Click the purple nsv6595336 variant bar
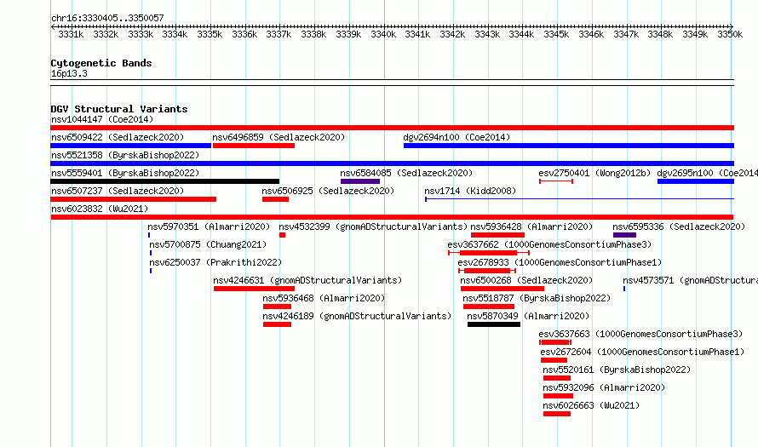This screenshot has width=758, height=447. 624,235
